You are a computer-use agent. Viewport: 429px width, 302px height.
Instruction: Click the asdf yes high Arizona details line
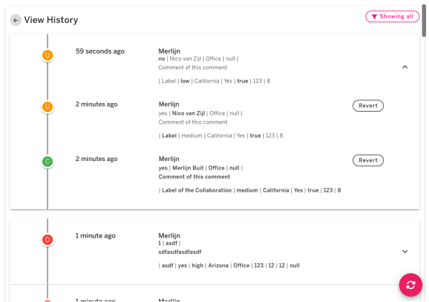click(229, 266)
